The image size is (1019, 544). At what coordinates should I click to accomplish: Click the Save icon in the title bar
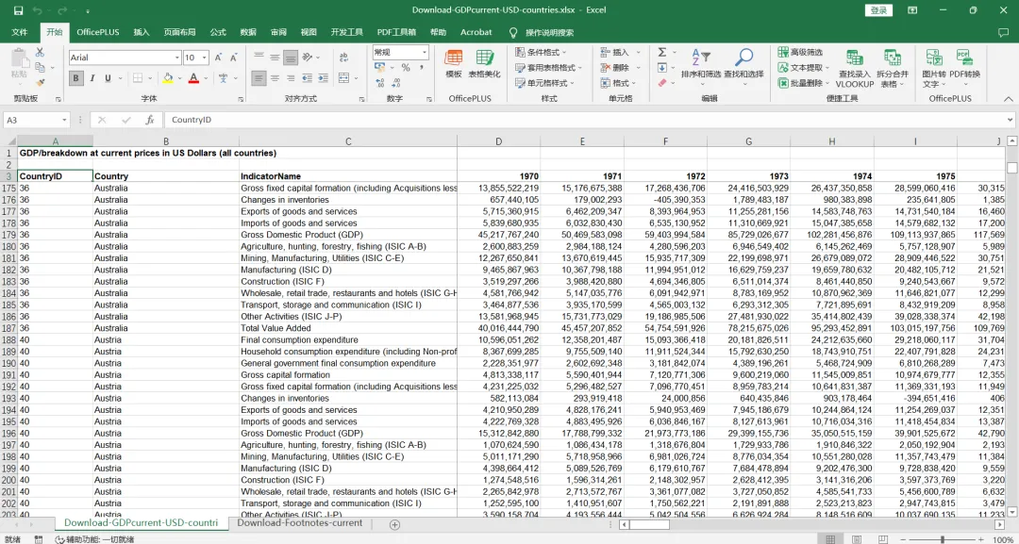tap(18, 10)
